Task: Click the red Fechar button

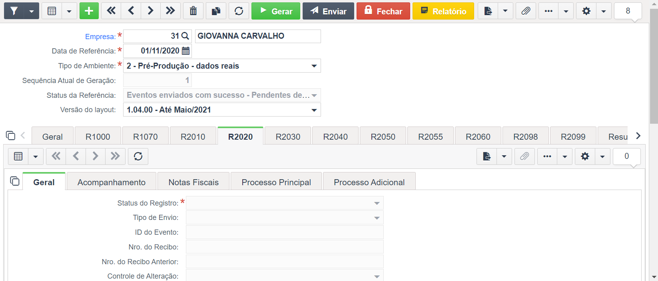Action: tap(383, 11)
